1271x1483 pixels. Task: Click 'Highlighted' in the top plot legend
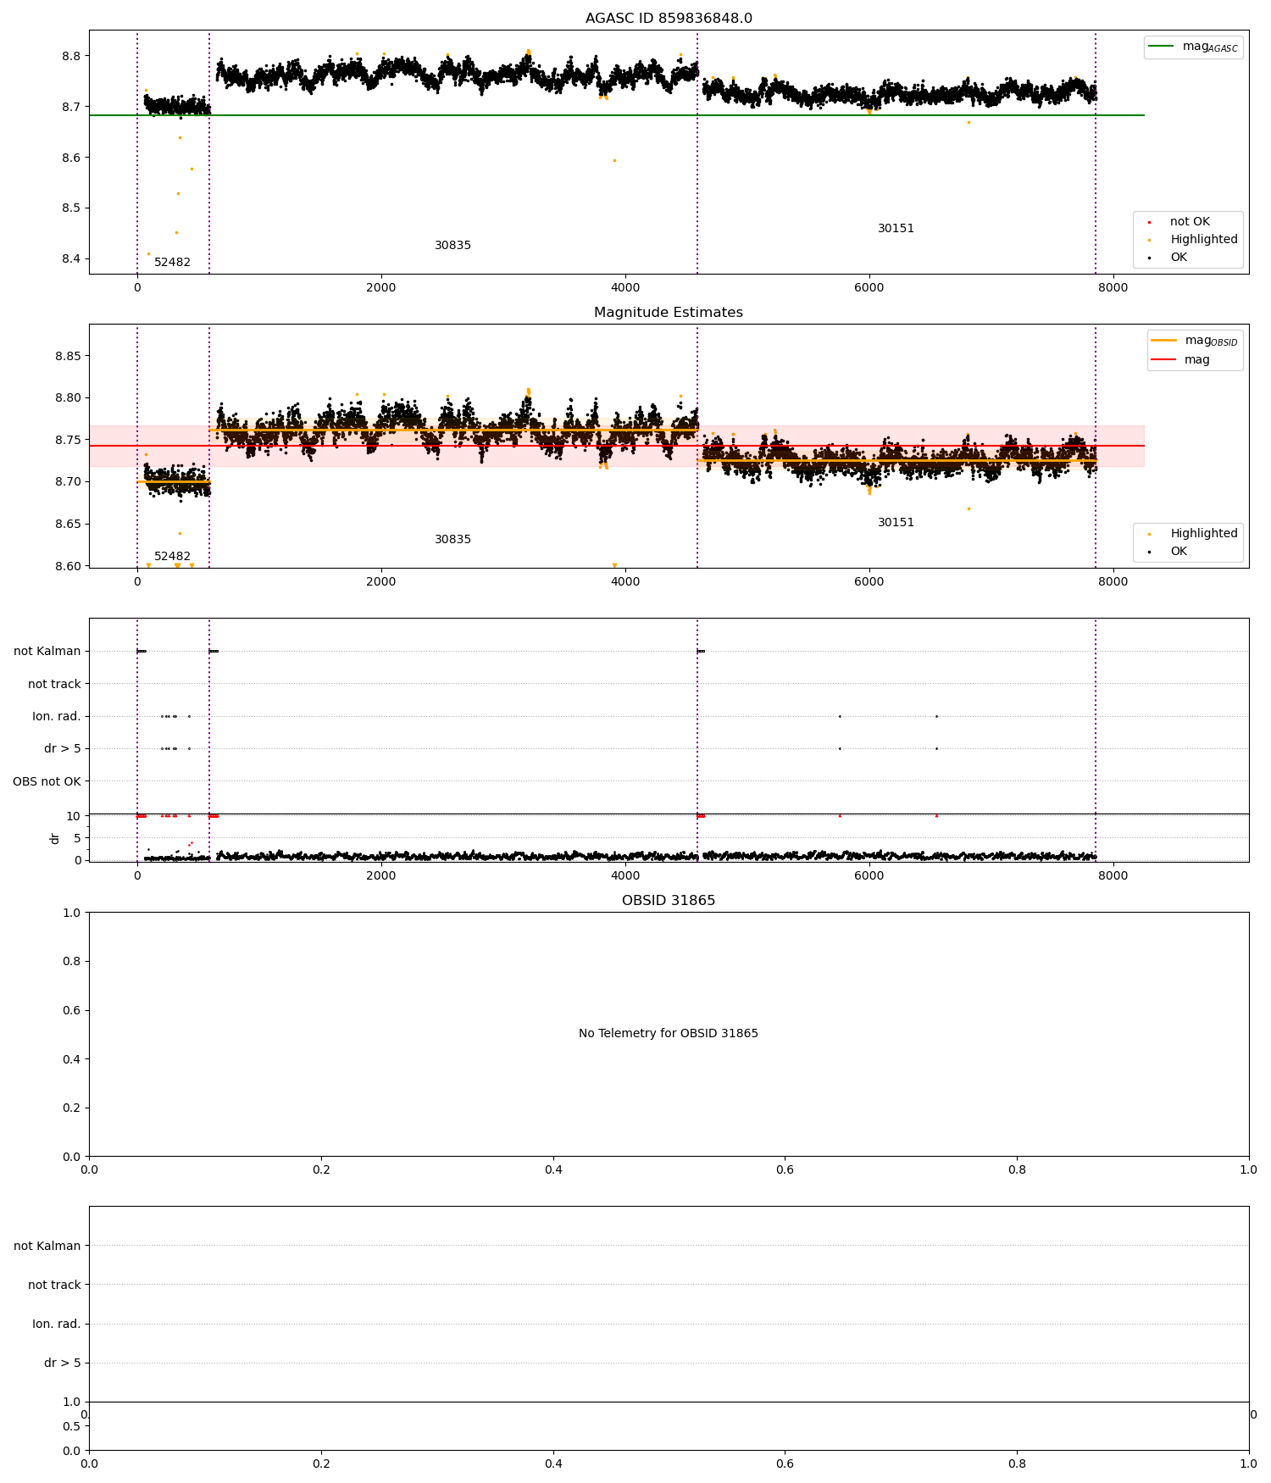pyautogui.click(x=1204, y=240)
